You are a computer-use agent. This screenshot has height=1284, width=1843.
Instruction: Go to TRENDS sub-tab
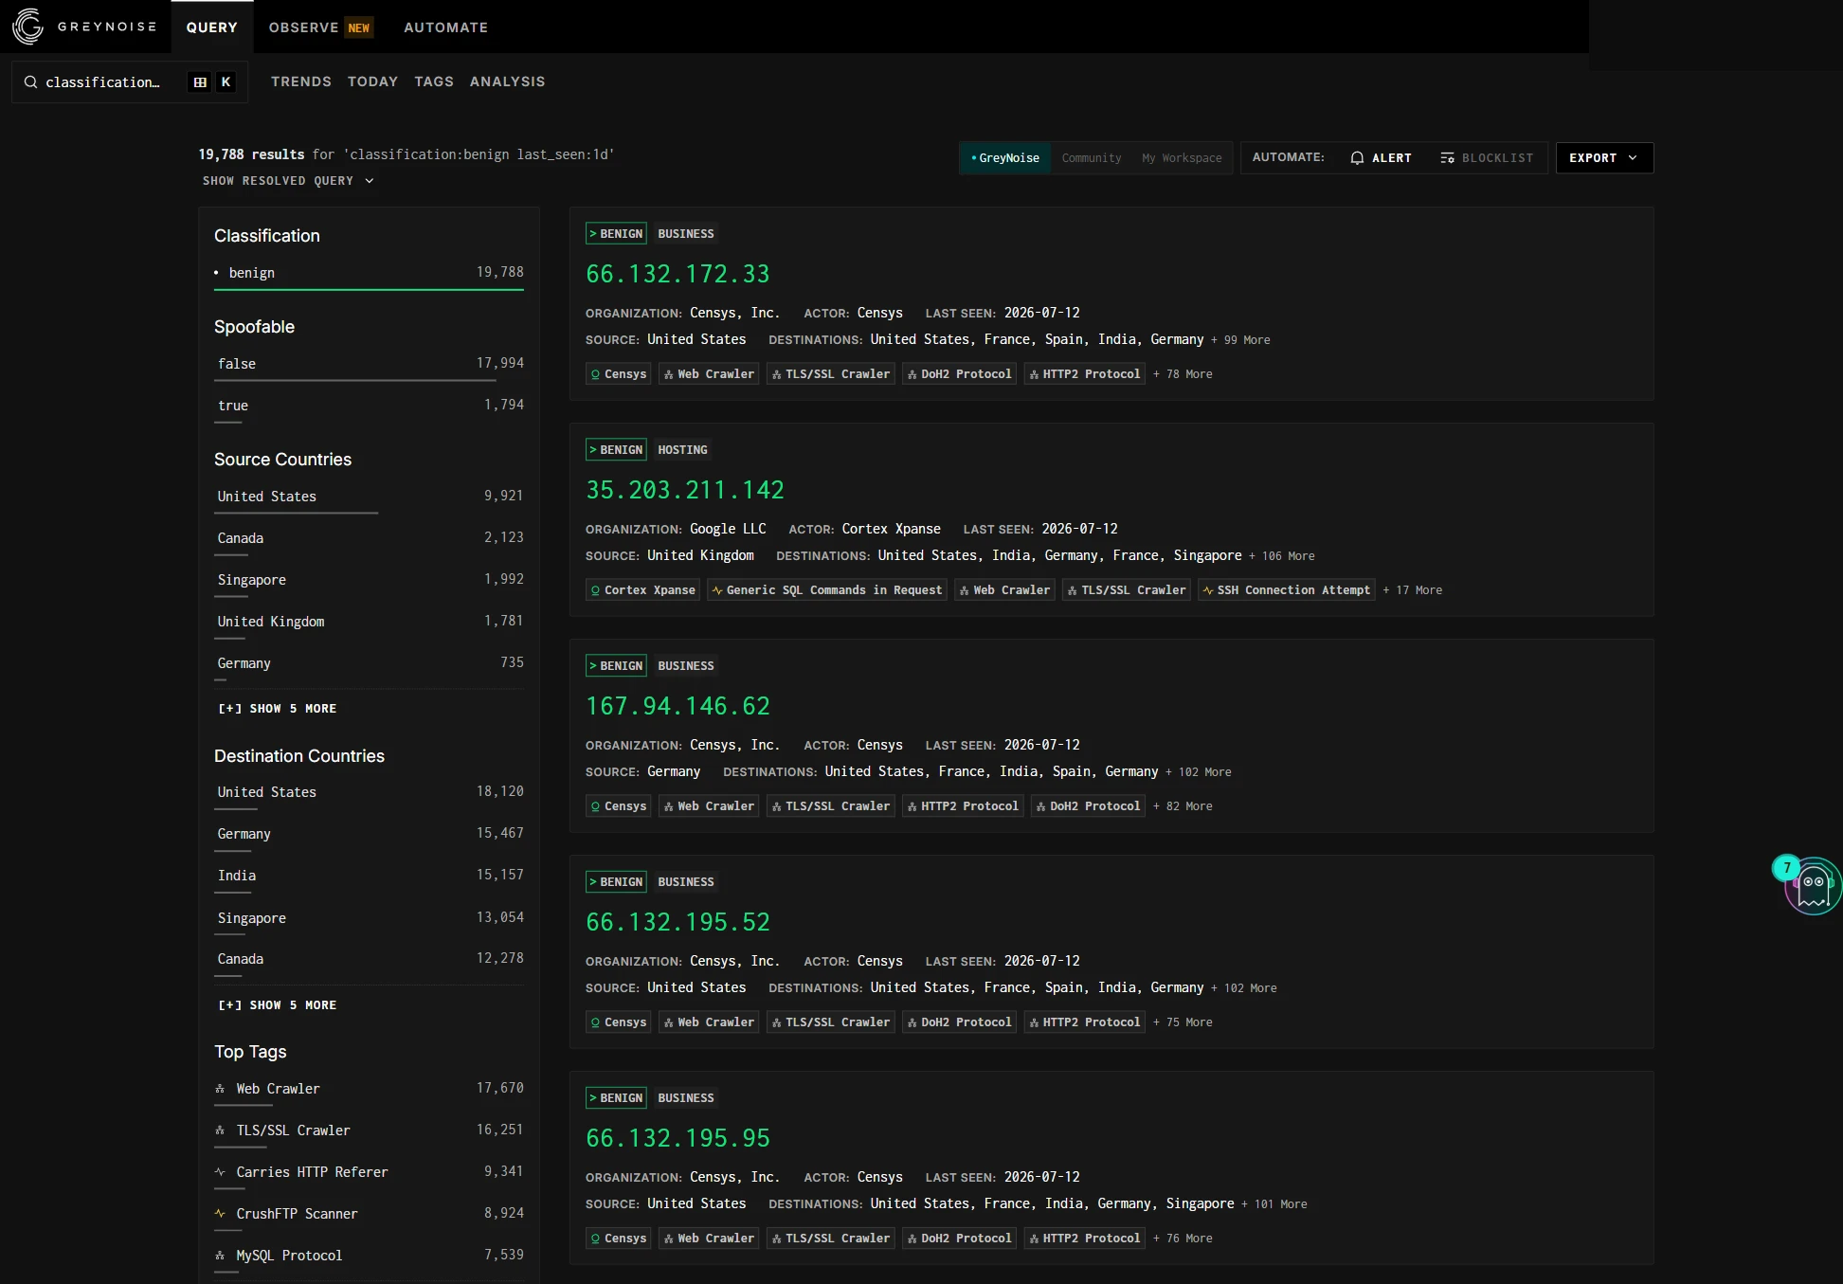coord(301,81)
